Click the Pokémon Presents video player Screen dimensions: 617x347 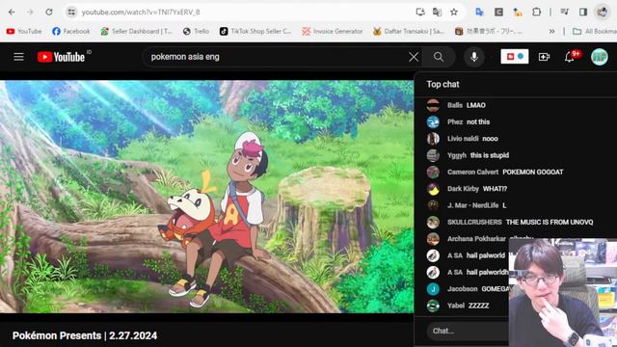[x=207, y=197]
